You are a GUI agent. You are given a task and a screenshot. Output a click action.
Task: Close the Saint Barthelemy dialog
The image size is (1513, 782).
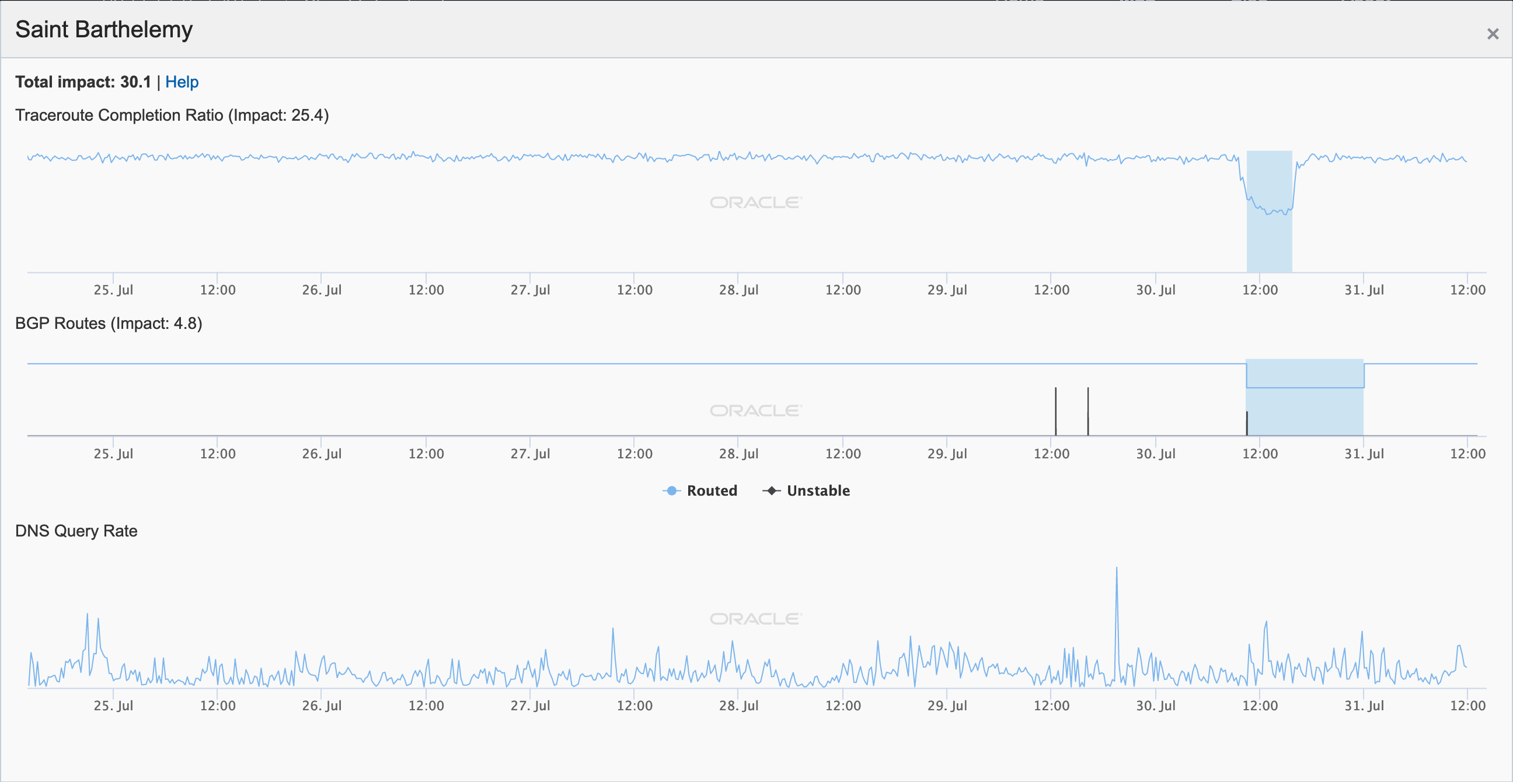(1493, 34)
